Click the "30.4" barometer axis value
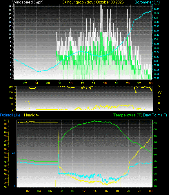Screen dimensions: 169x195 (x=156, y=39)
